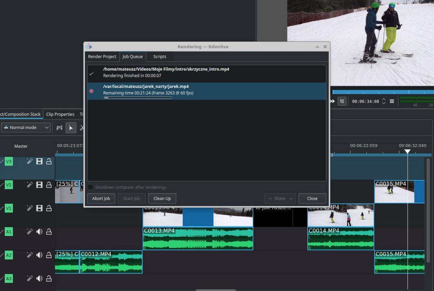Open the Scripts tab
434x291 pixels.
160,56
